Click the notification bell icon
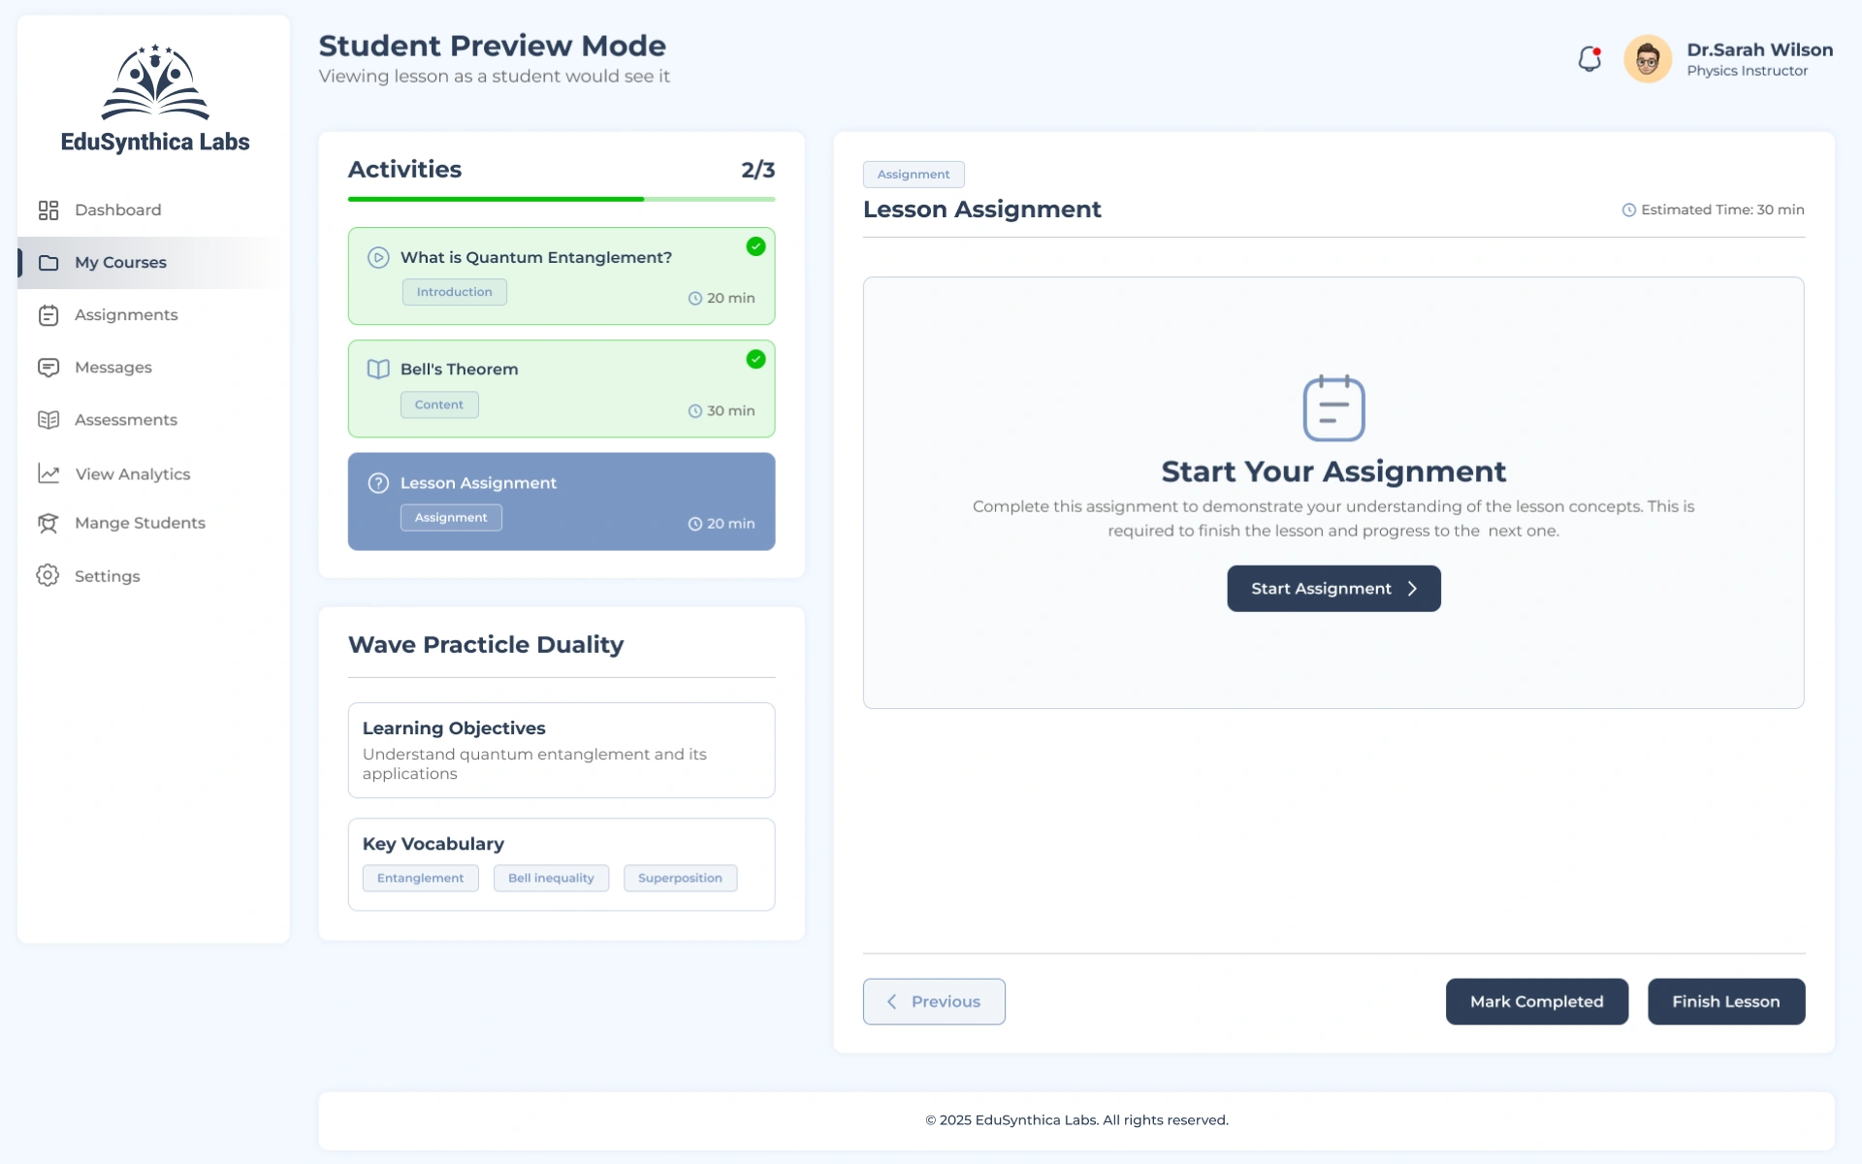Viewport: 1862px width, 1164px height. pos(1589,59)
